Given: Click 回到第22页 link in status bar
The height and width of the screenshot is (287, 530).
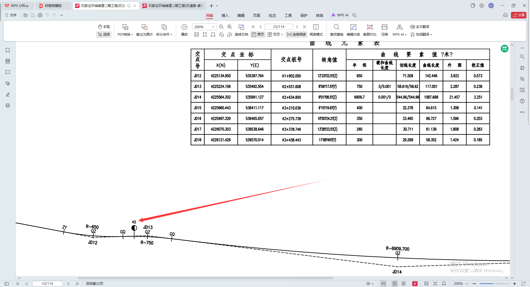Looking at the screenshot, I should [95, 284].
